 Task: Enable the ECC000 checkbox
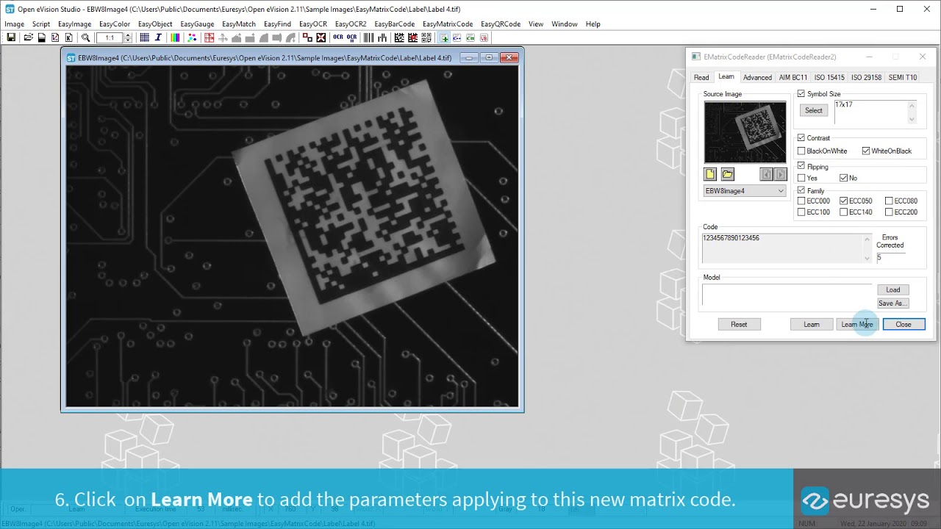801,201
